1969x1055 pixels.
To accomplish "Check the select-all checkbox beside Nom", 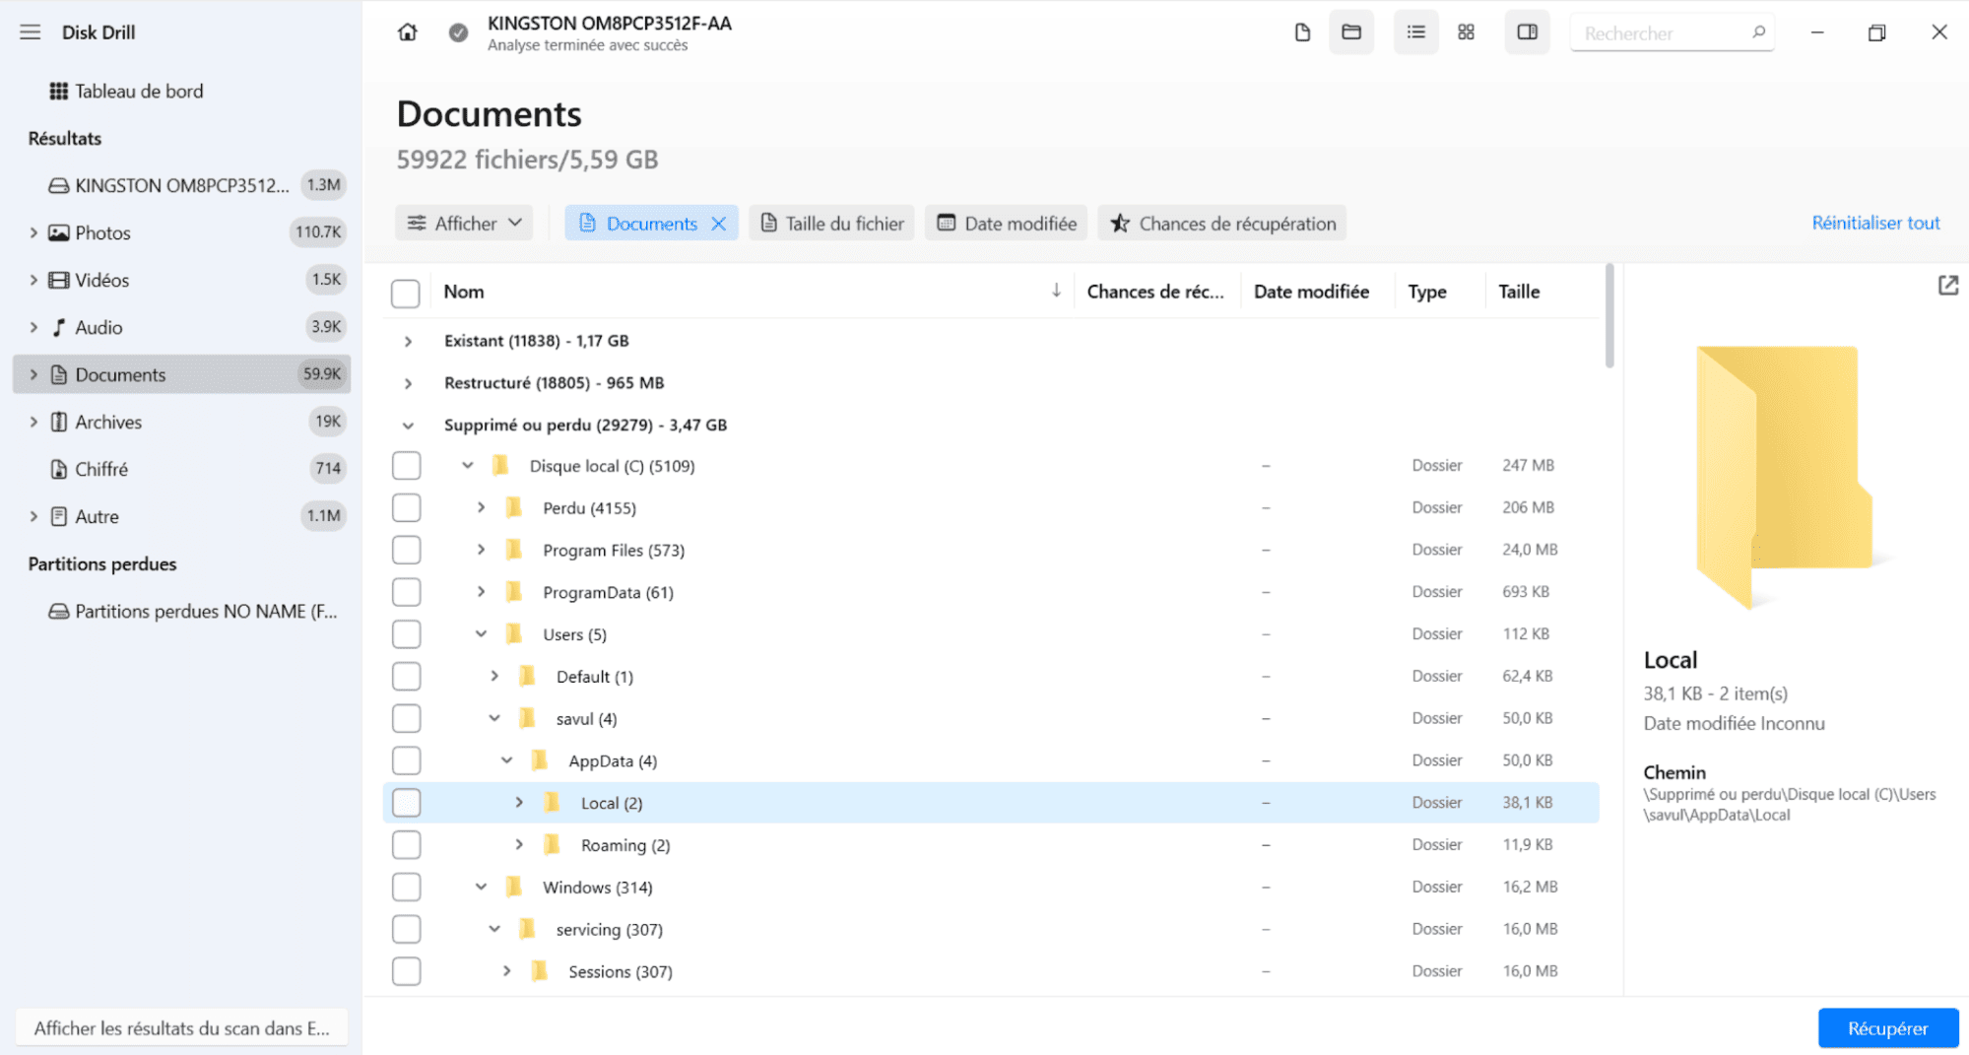I will click(406, 293).
